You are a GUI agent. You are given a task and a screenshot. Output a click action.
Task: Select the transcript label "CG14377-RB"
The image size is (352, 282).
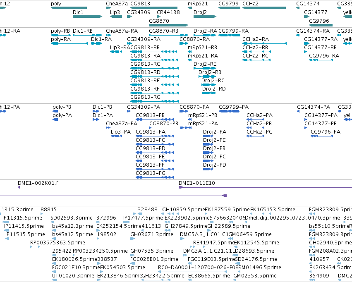(x=320, y=48)
